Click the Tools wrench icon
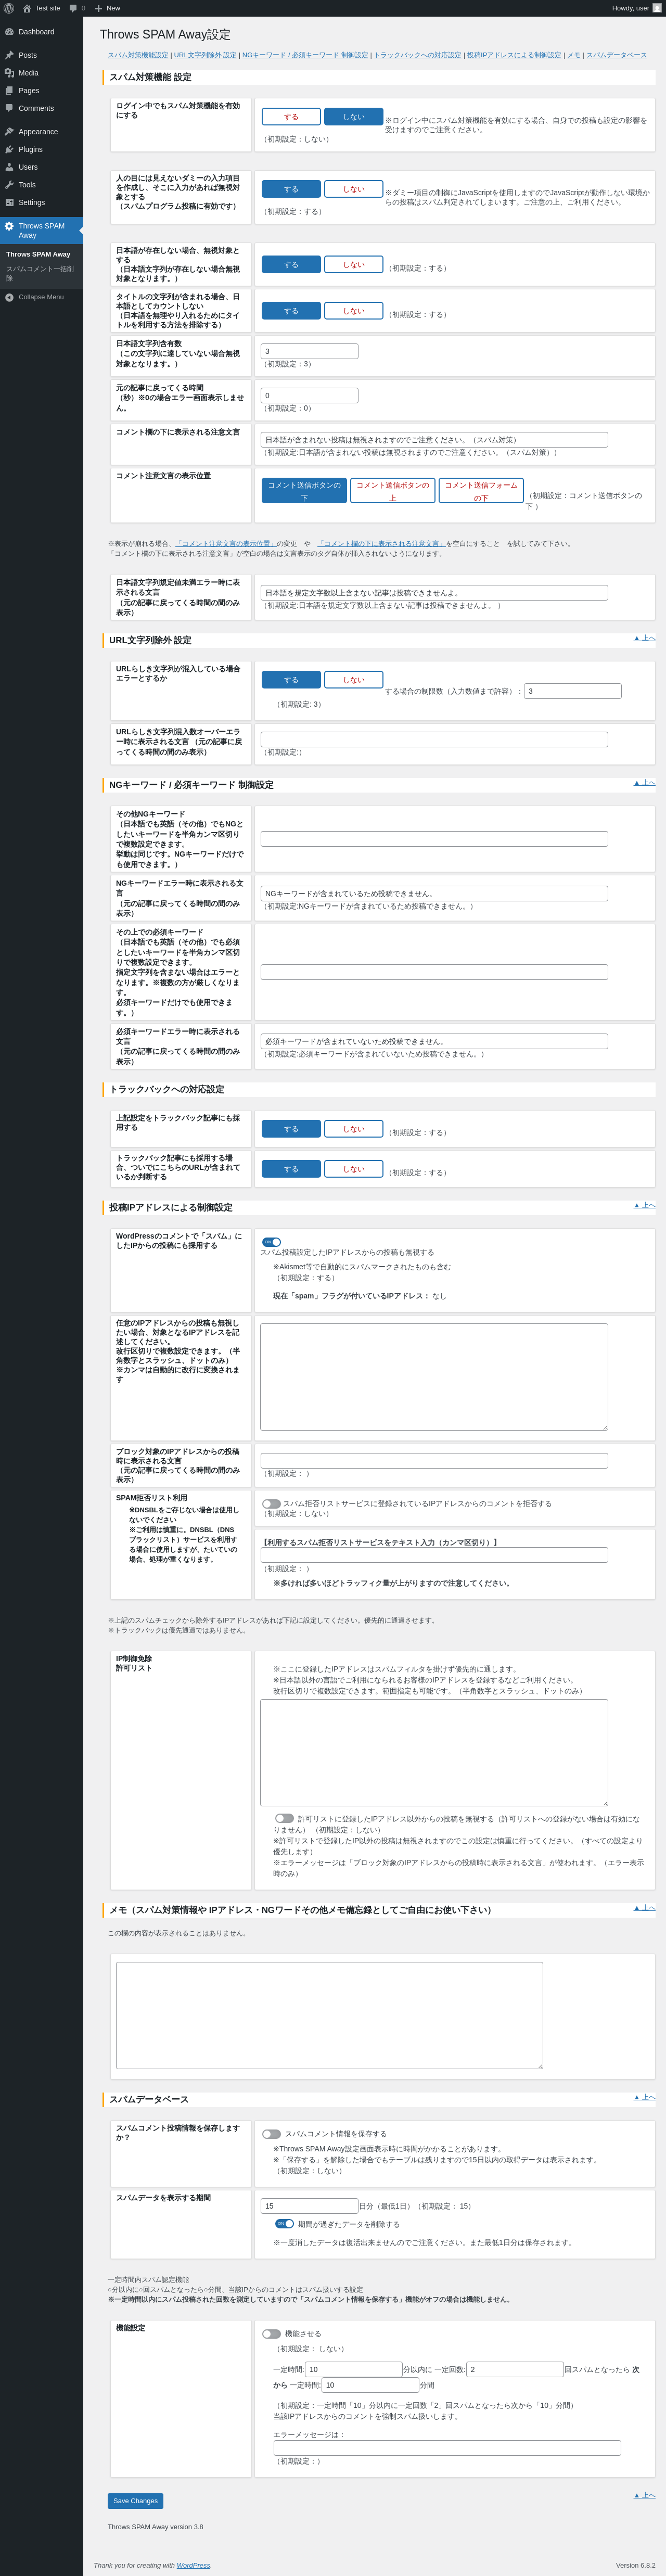 [9, 185]
